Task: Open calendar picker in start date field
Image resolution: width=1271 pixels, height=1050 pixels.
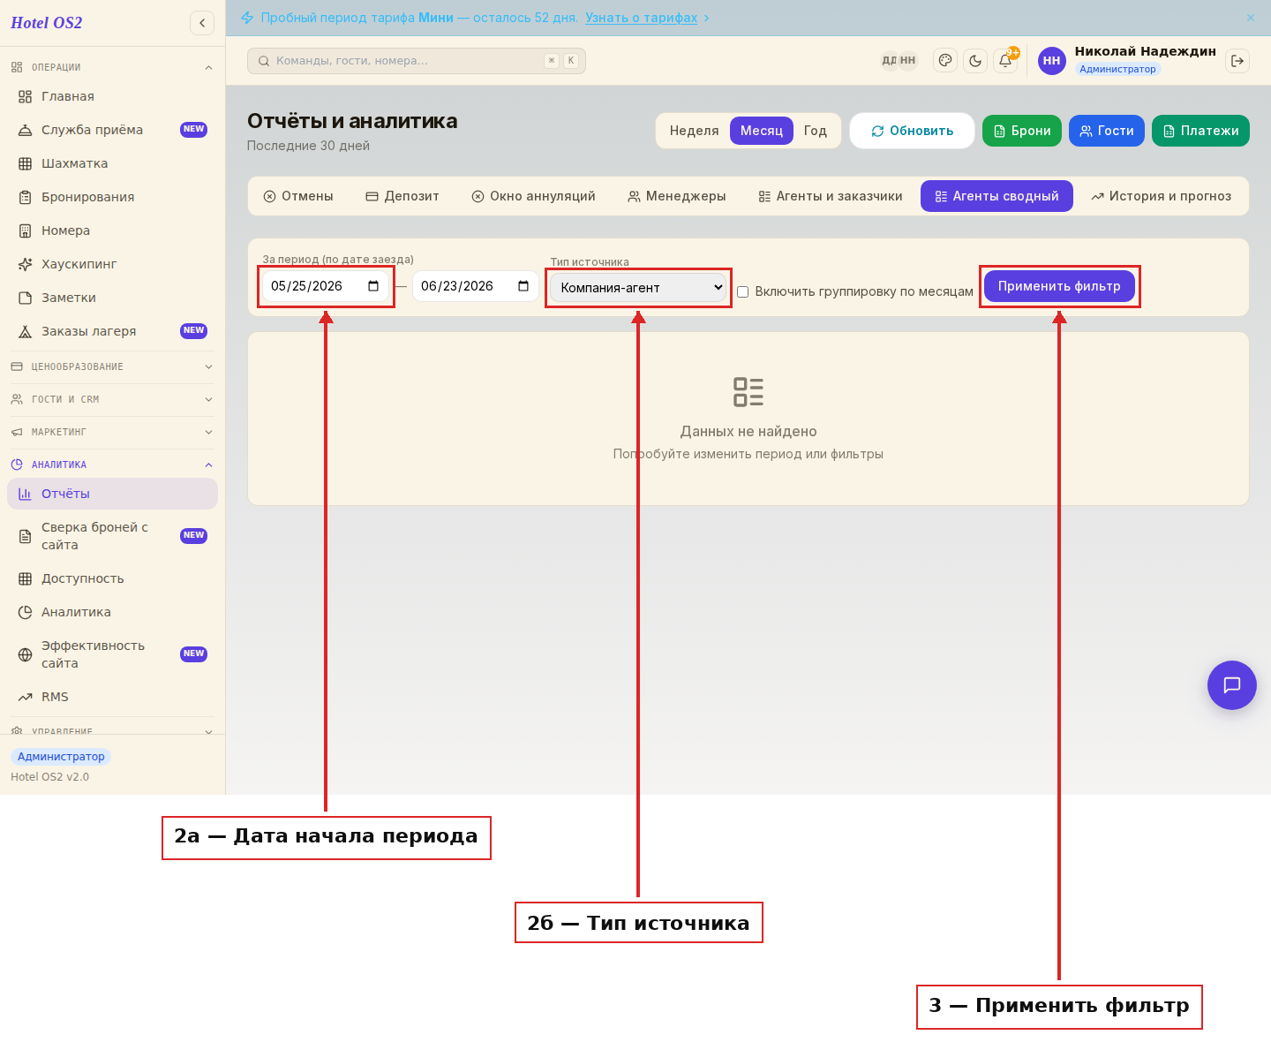Action: (x=373, y=286)
